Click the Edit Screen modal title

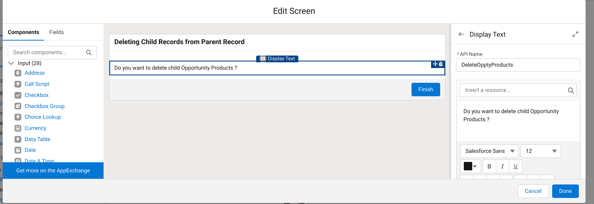pyautogui.click(x=294, y=11)
